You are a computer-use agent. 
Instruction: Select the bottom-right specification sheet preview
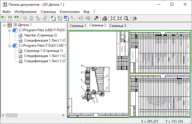pos(160,95)
